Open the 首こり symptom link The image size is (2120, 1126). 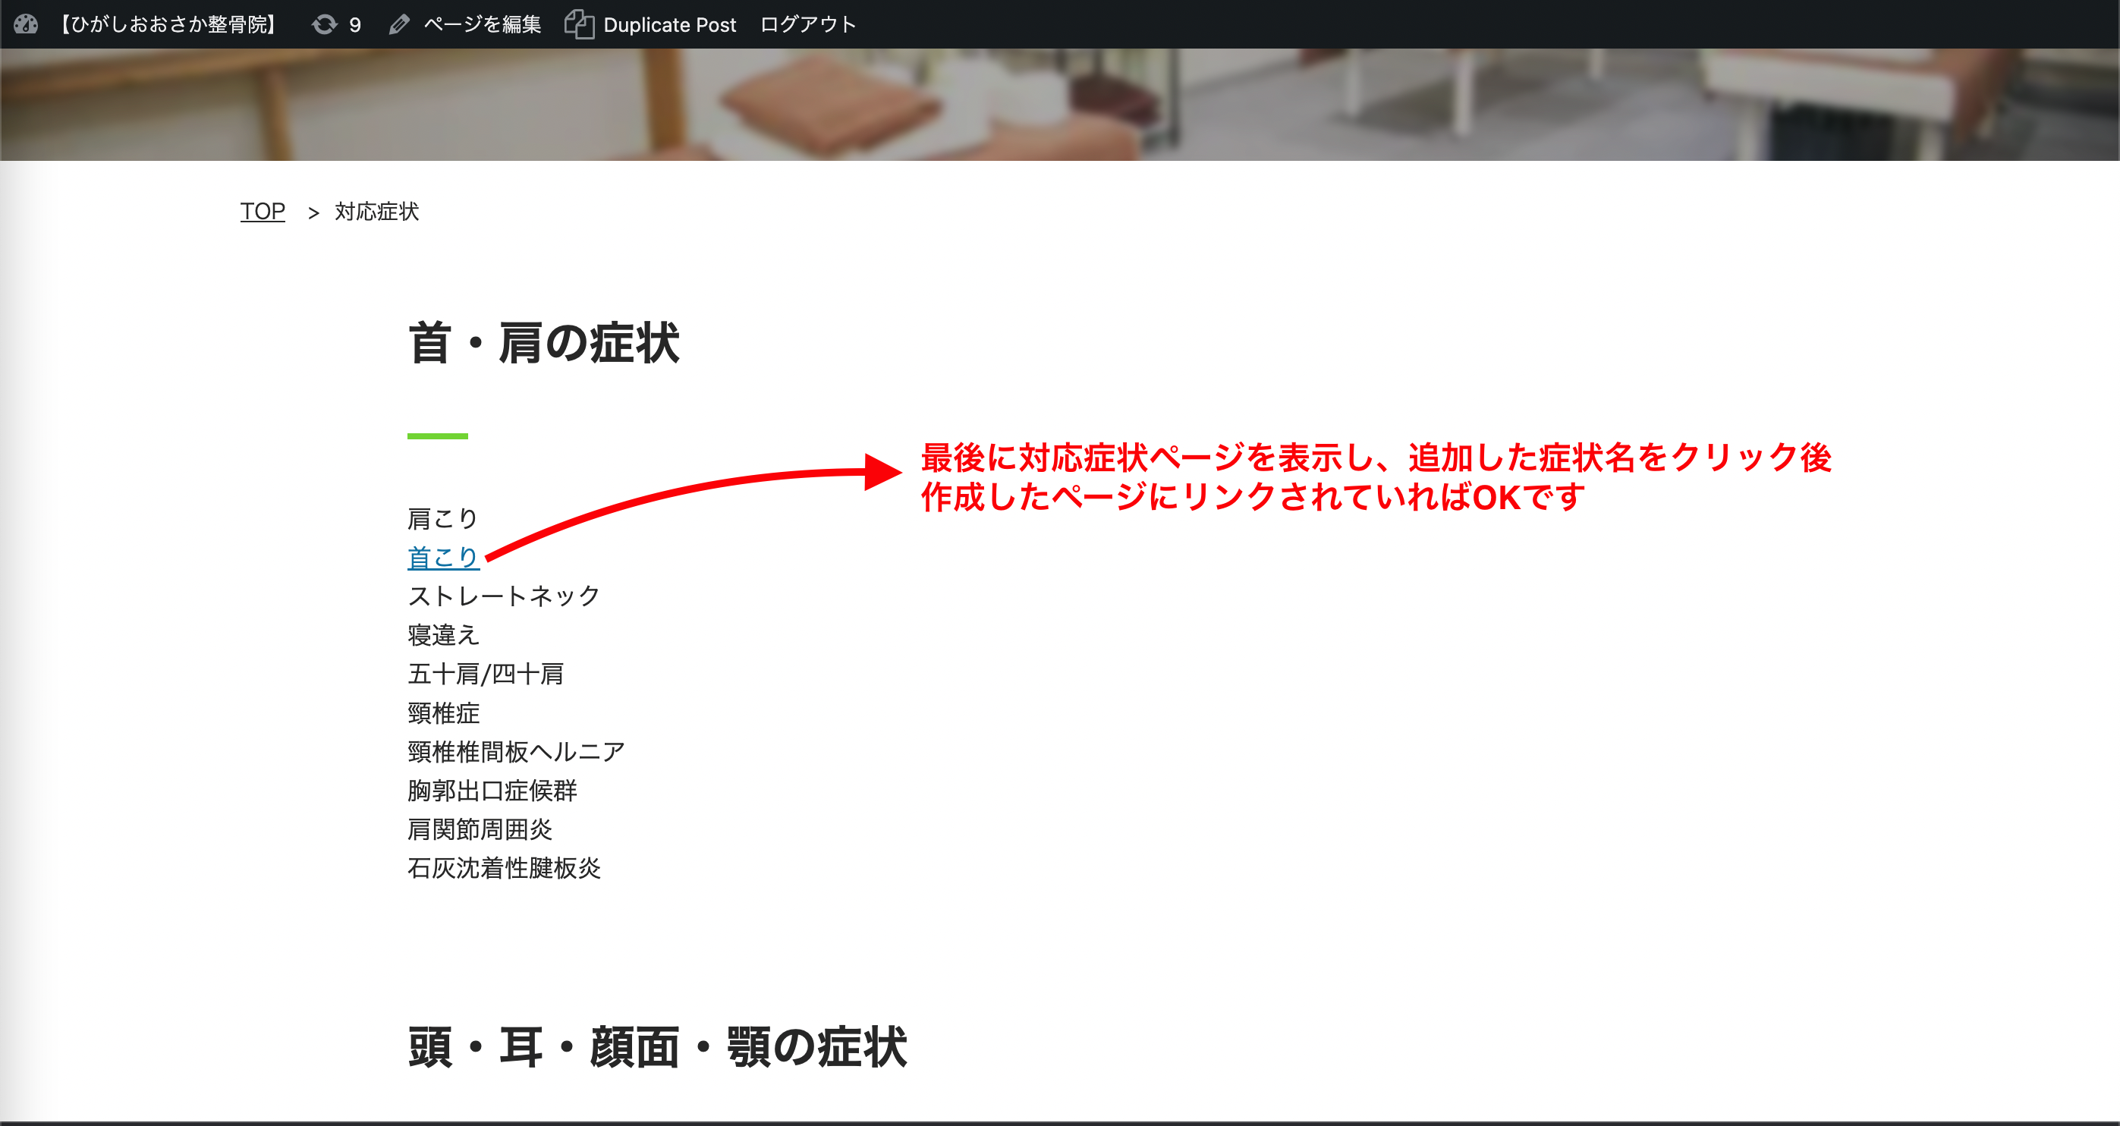coord(443,557)
